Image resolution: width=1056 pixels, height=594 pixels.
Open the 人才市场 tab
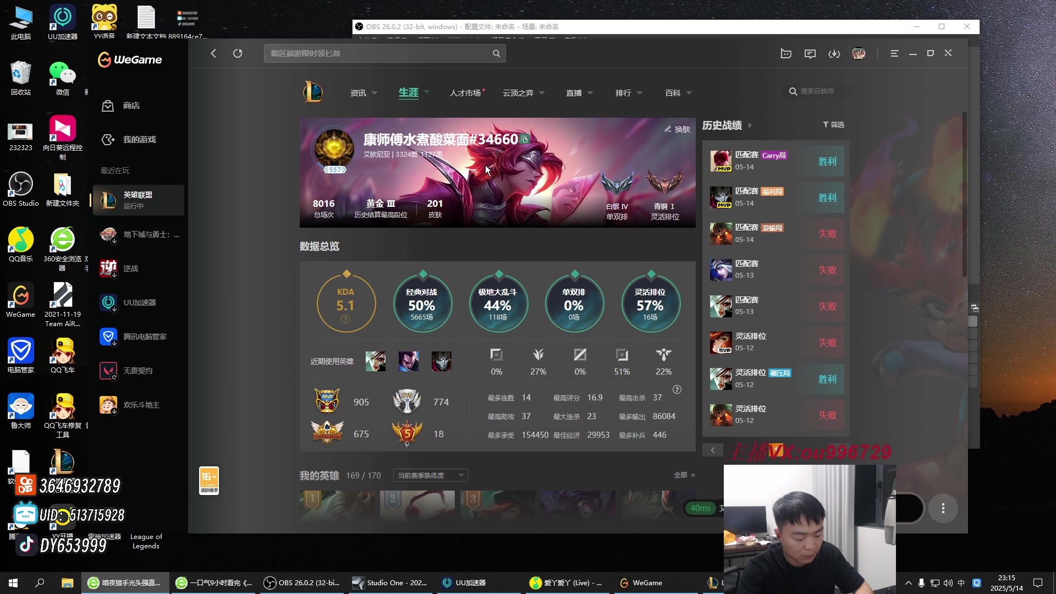click(x=465, y=93)
